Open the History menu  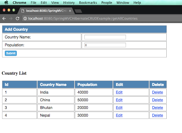(x=69, y=3)
